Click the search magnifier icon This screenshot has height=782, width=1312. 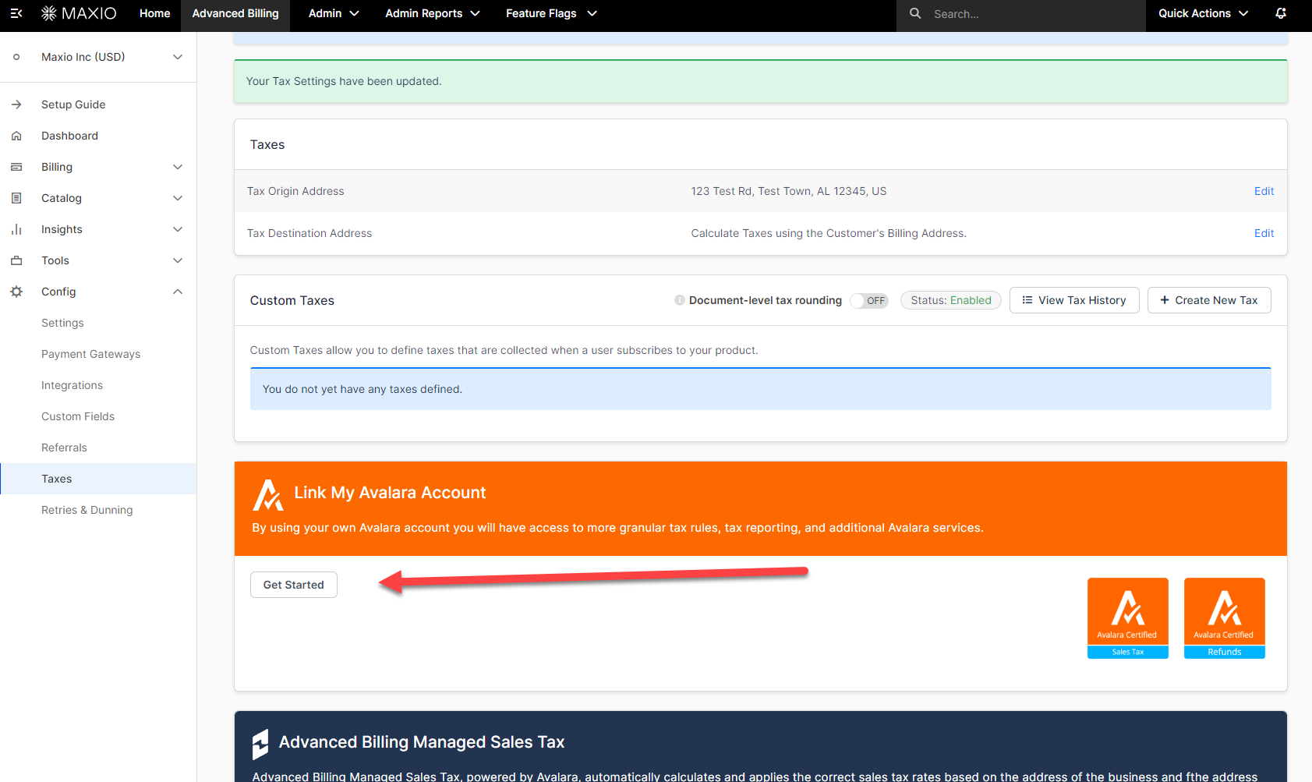pos(915,13)
